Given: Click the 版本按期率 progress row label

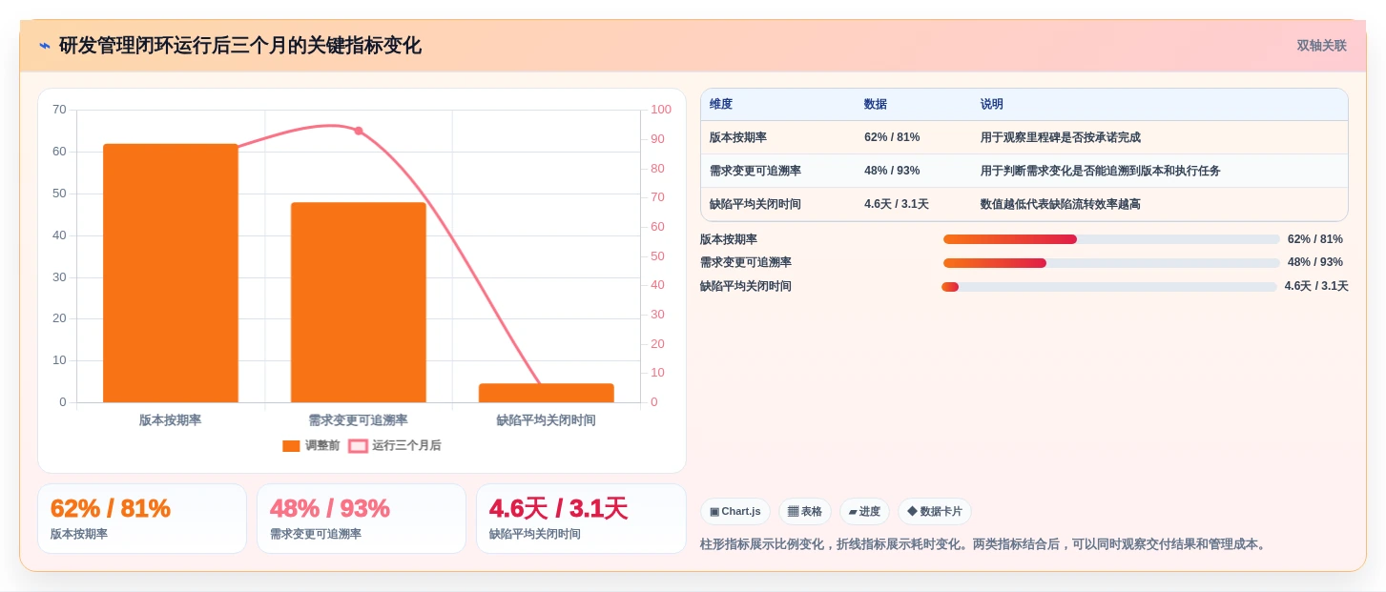Looking at the screenshot, I should pos(729,239).
